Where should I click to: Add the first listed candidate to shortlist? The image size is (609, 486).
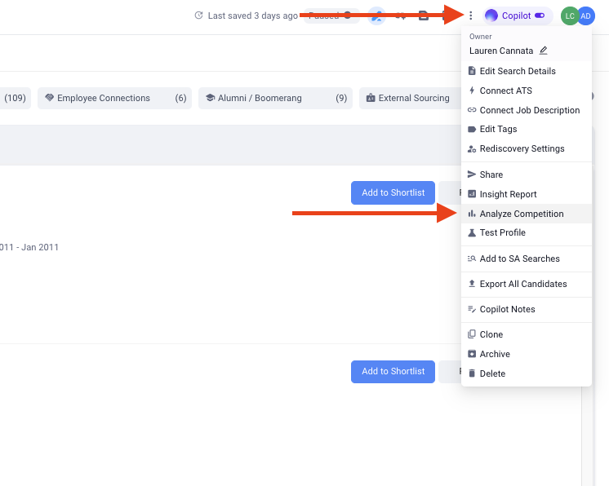(393, 192)
